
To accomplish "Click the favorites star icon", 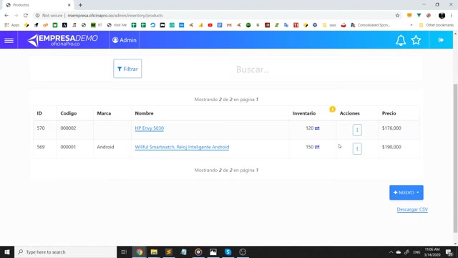I will pyautogui.click(x=416, y=40).
